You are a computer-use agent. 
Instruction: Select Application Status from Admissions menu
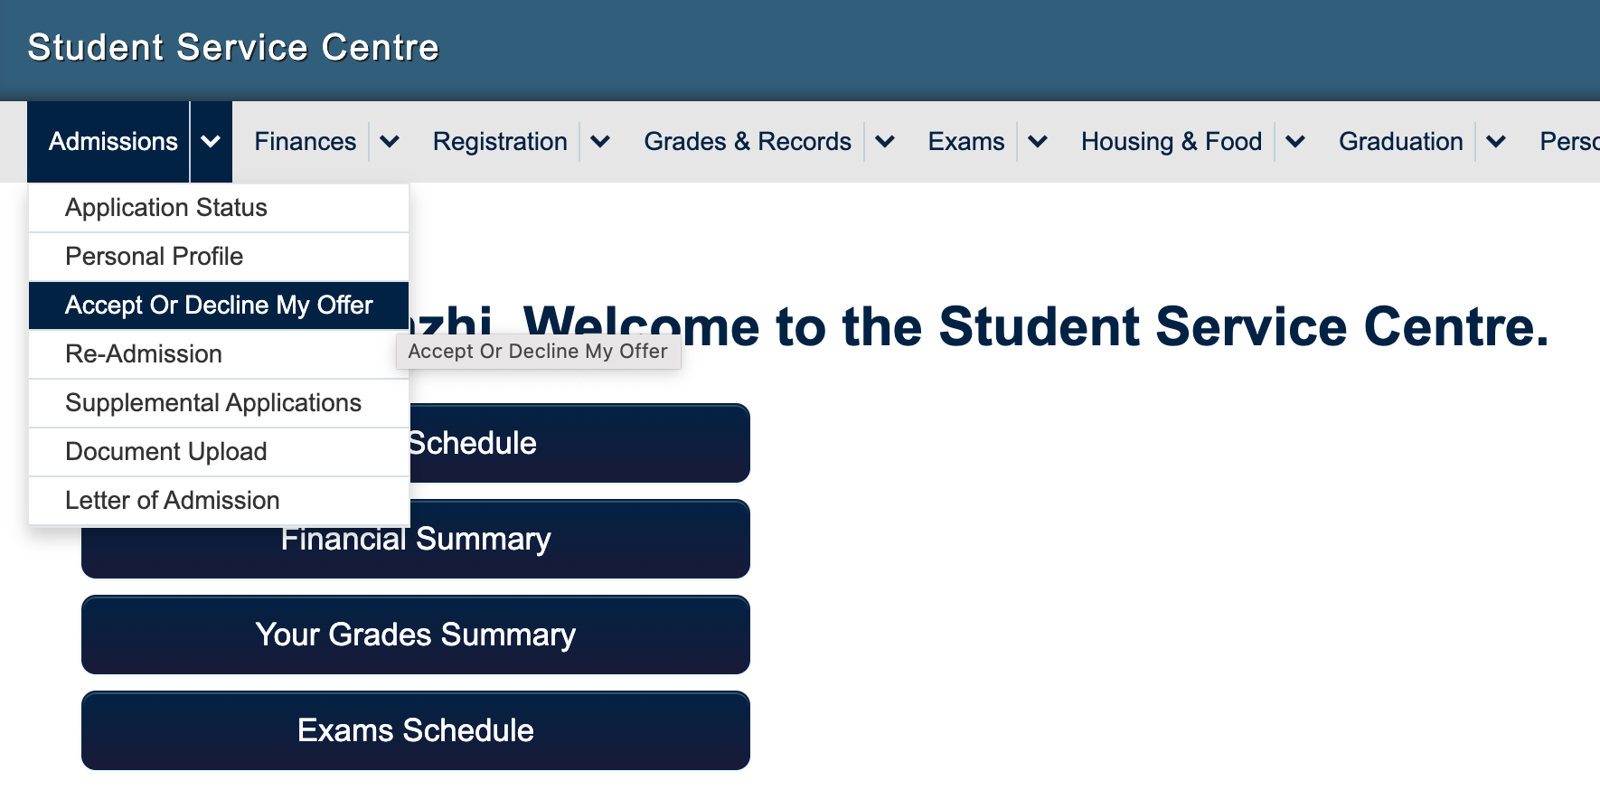[166, 208]
